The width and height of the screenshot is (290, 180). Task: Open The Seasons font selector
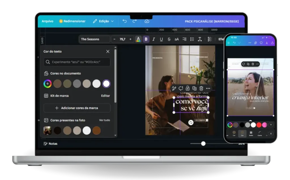click(x=95, y=39)
